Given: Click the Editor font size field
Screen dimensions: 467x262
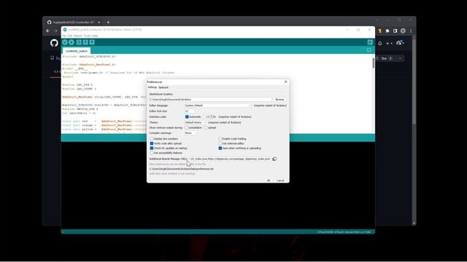Looking at the screenshot, I should coord(190,111).
